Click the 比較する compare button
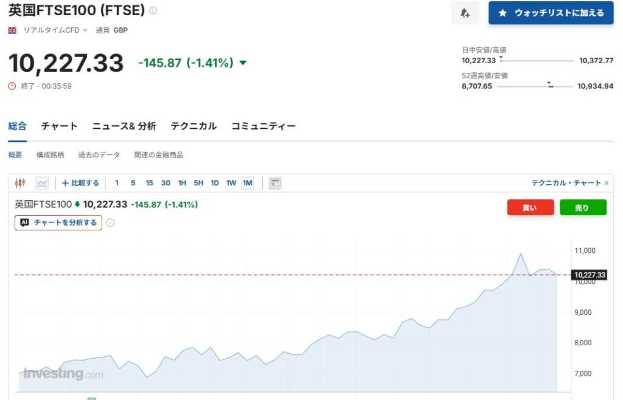Image resolution: width=623 pixels, height=400 pixels. 80,183
